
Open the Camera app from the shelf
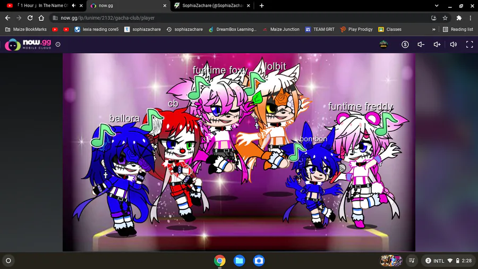259,260
